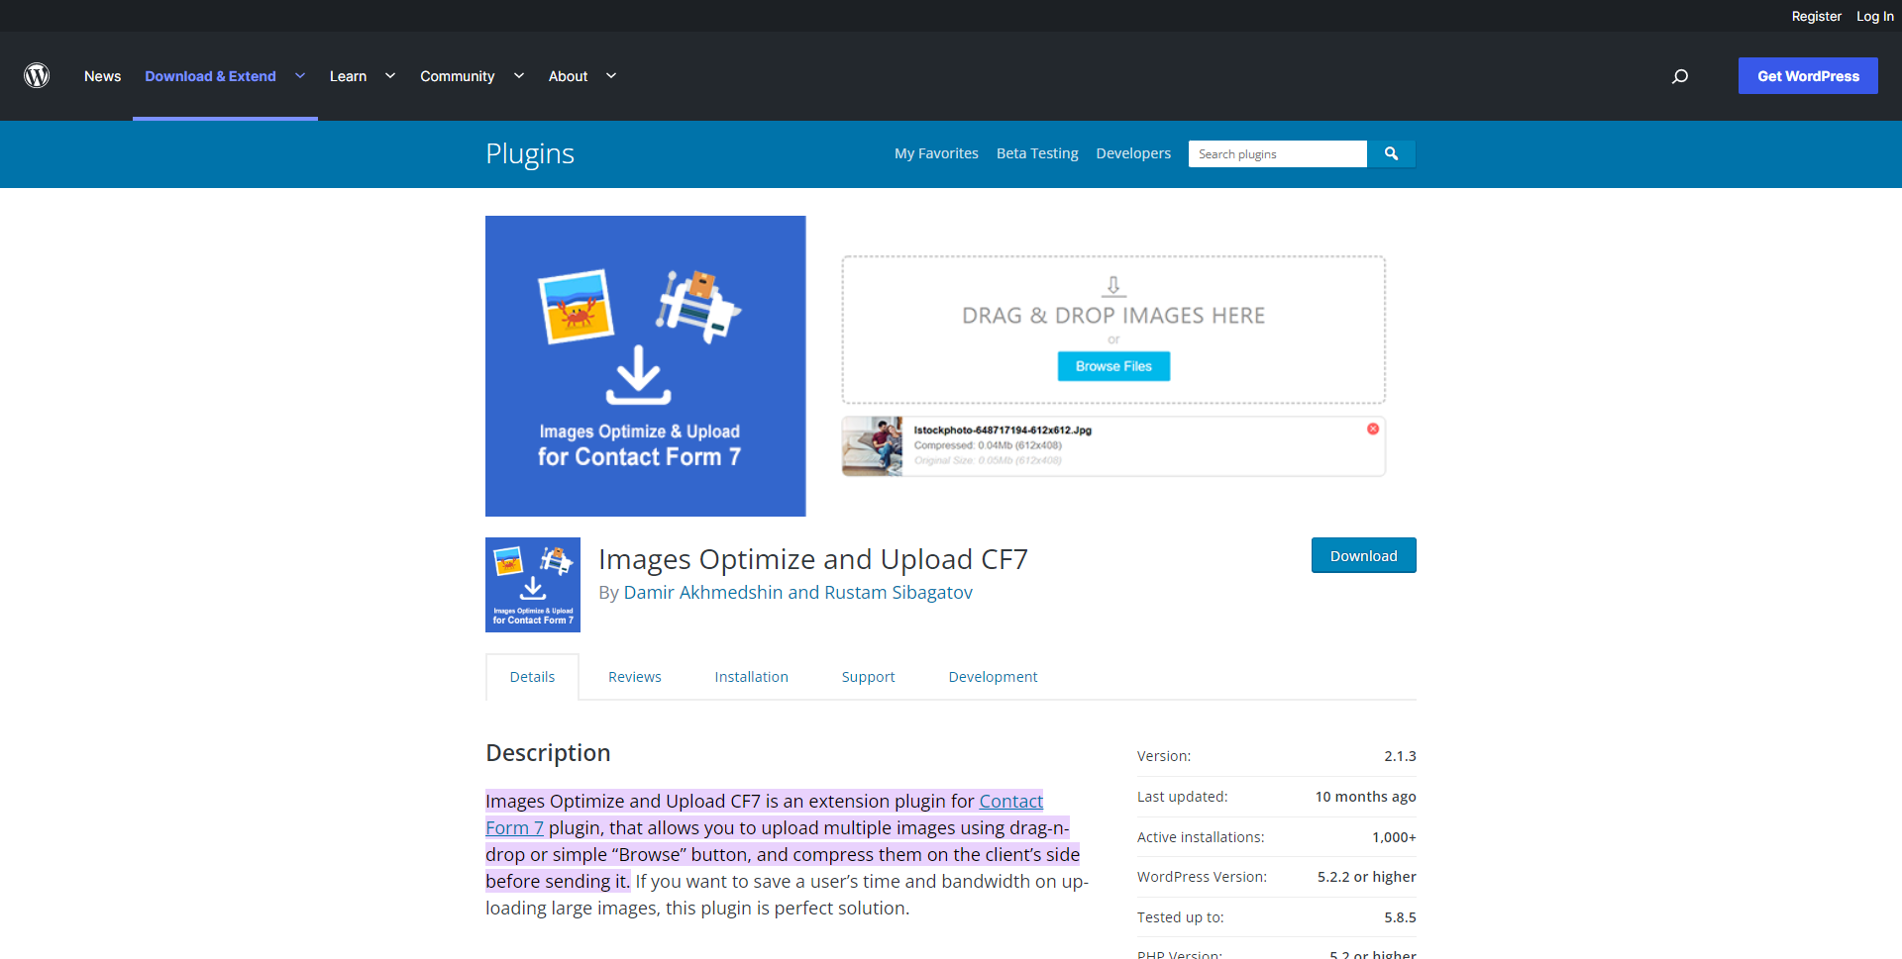Click the plugin search submit button
The height and width of the screenshot is (959, 1902).
point(1391,153)
